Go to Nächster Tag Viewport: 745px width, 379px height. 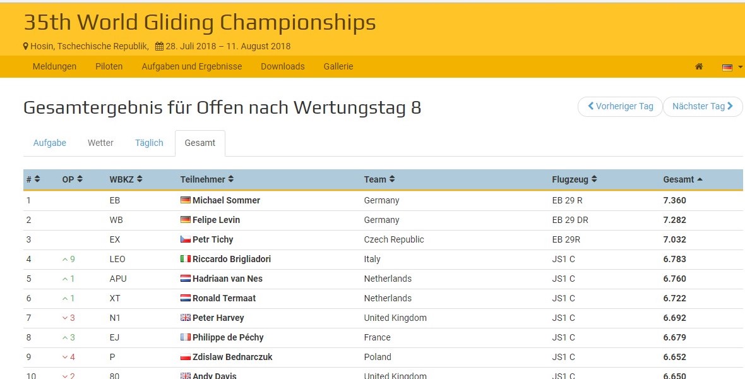point(702,106)
